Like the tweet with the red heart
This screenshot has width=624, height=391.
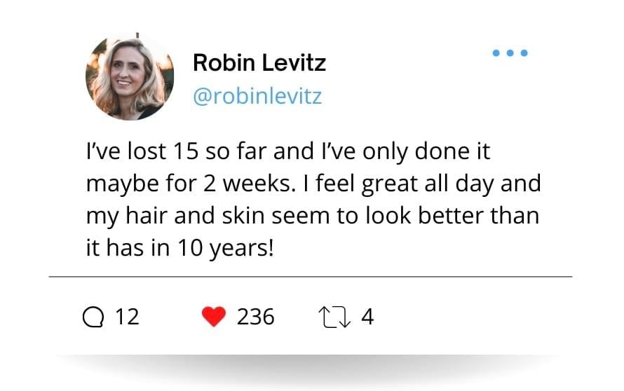tap(214, 317)
